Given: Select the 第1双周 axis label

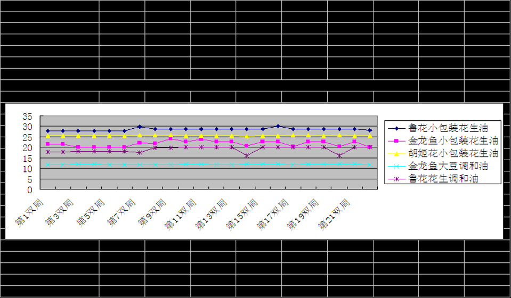Looking at the screenshot, I should point(29,212).
